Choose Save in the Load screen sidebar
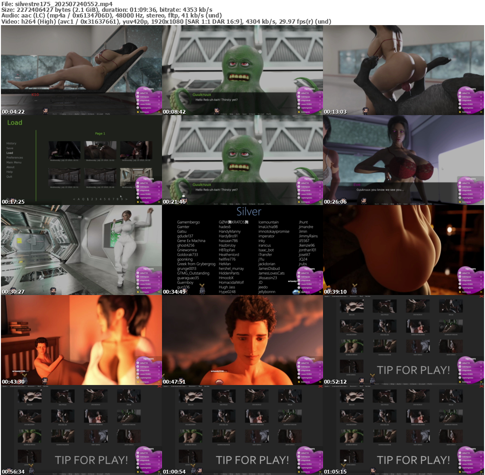Image resolution: width=485 pixels, height=475 pixels. (9, 148)
